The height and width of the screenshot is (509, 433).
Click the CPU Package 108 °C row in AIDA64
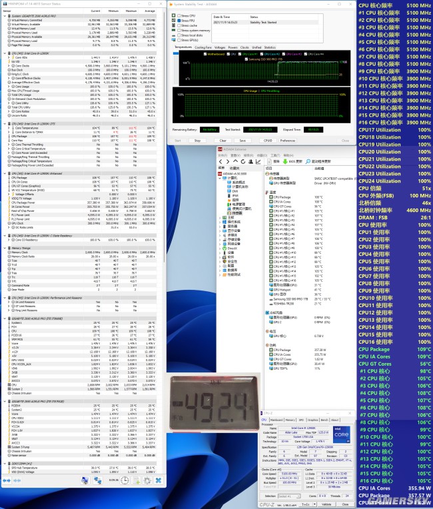click(x=295, y=197)
